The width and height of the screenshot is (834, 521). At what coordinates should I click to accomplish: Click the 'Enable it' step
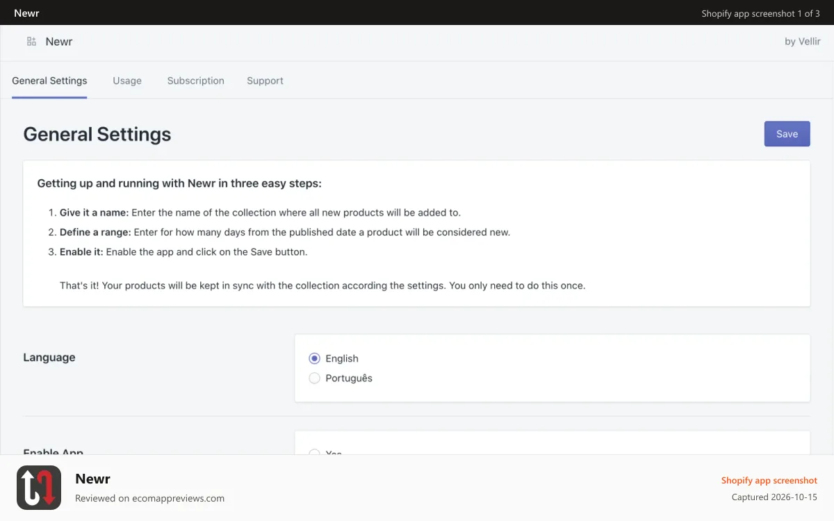[x=183, y=251]
